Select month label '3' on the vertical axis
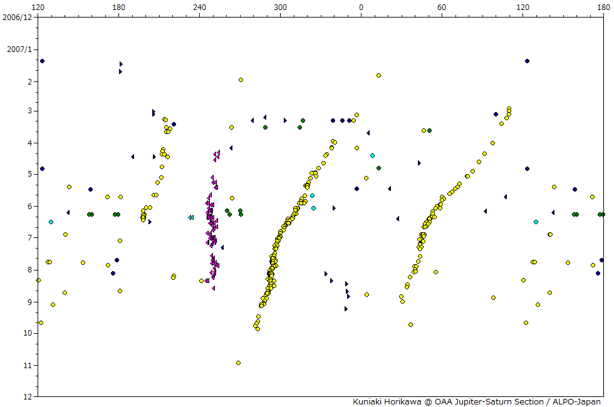This screenshot has width=614, height=407. coord(29,111)
